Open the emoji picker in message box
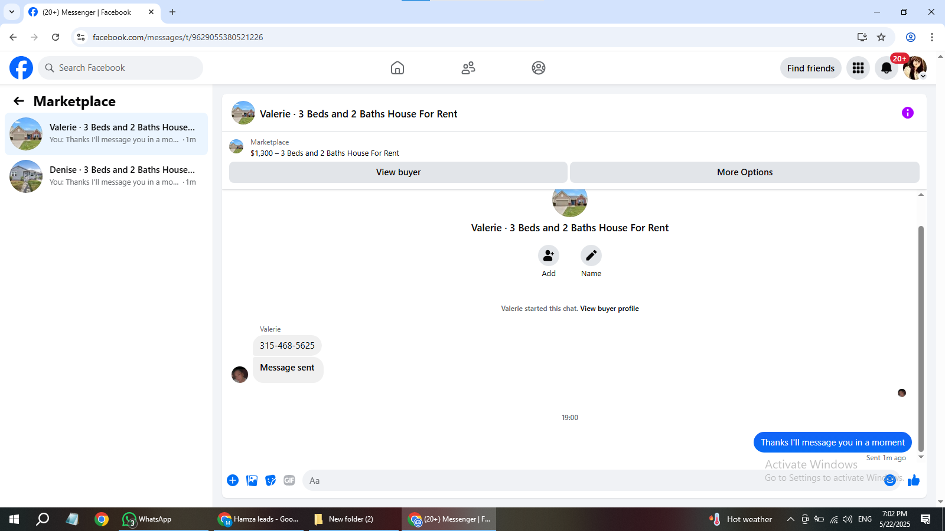The height and width of the screenshot is (531, 945). (890, 480)
